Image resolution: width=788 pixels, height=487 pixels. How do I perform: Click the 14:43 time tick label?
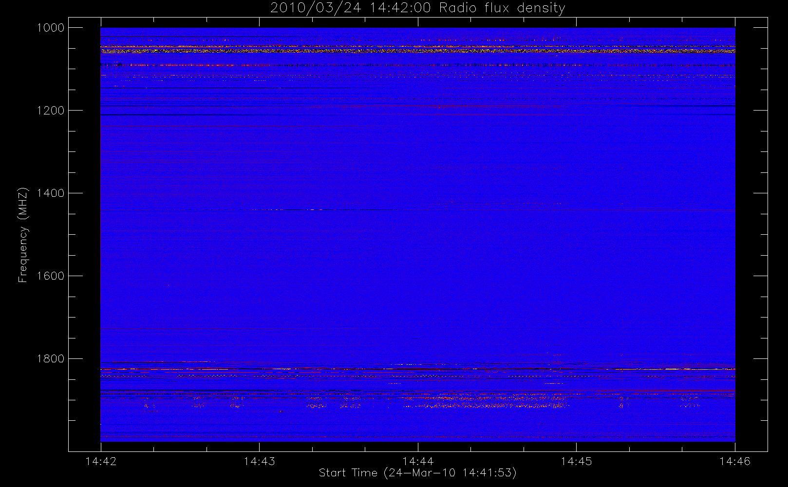pyautogui.click(x=259, y=461)
